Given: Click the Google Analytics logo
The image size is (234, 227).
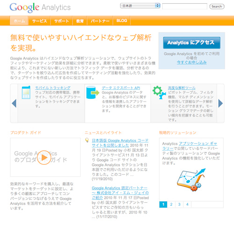Looking at the screenshot, I should tap(40, 7).
